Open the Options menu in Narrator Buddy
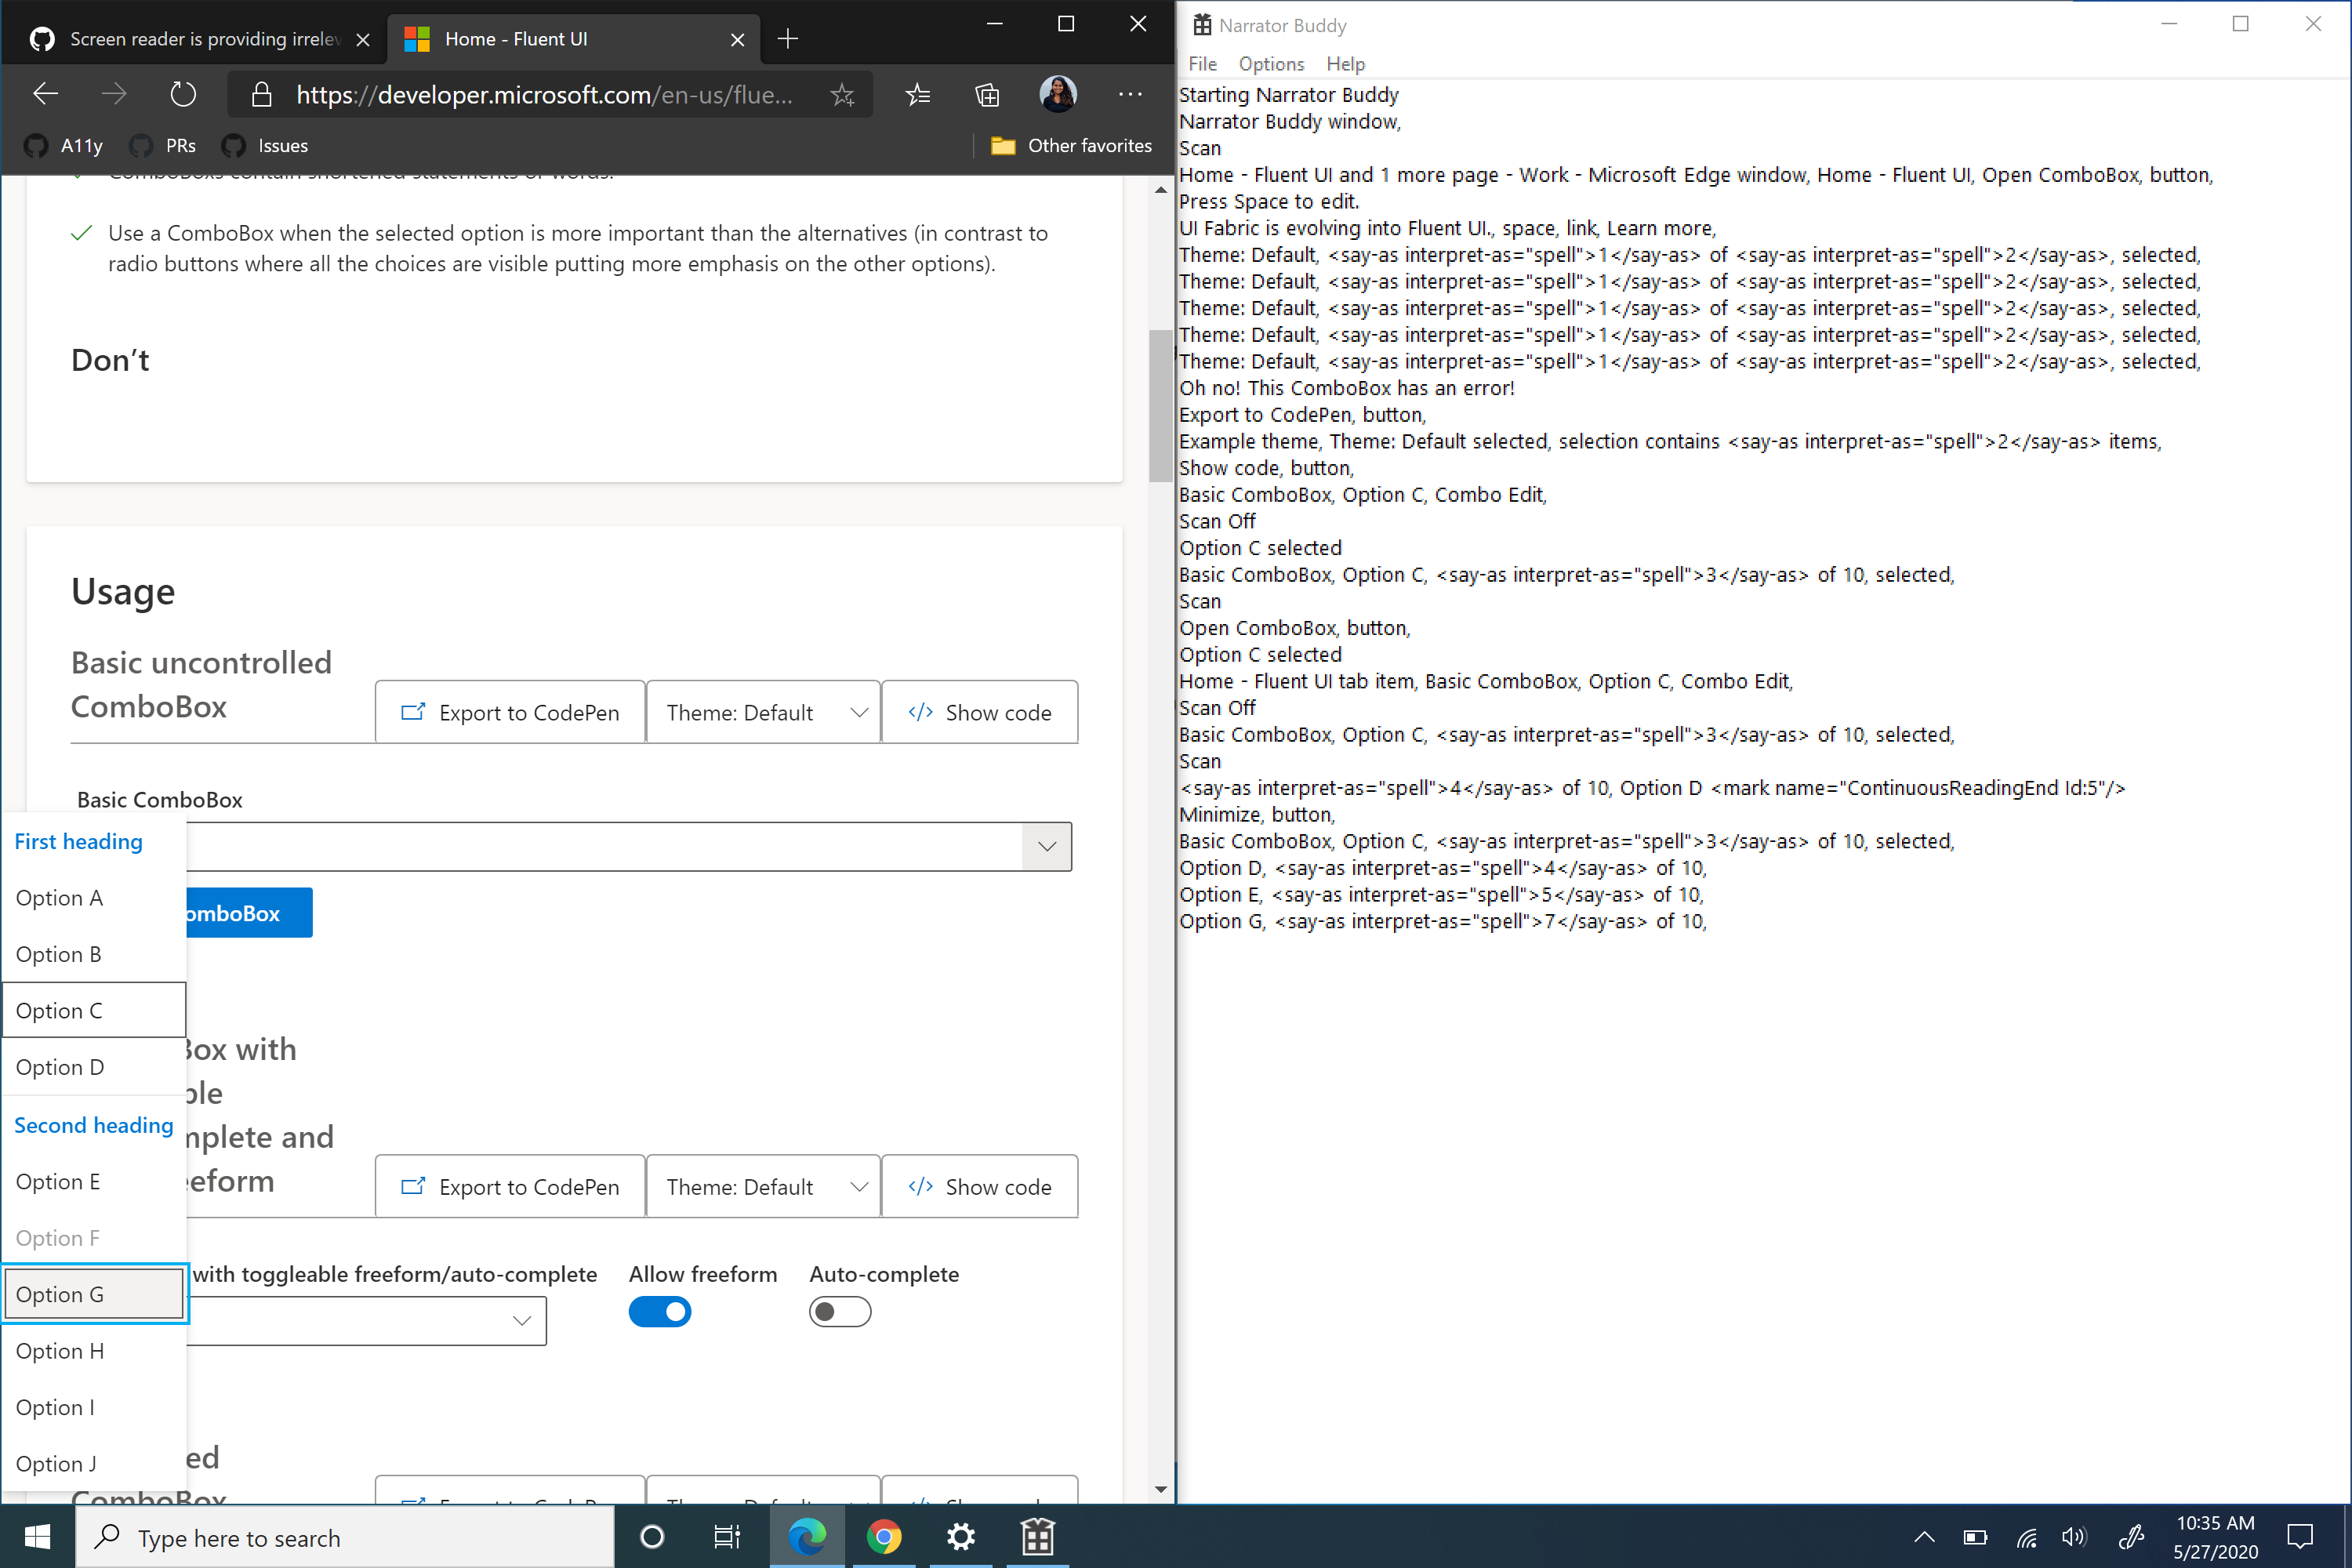Image resolution: width=2352 pixels, height=1568 pixels. [1270, 63]
